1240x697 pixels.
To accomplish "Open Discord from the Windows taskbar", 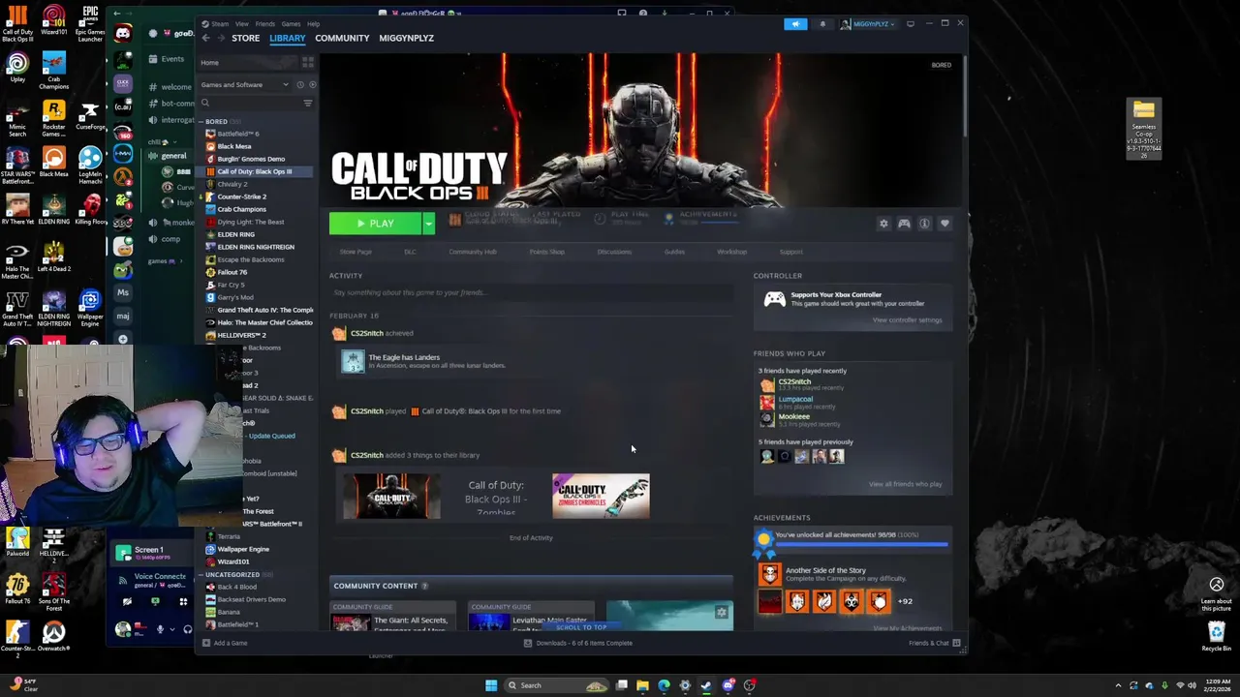I will (x=728, y=685).
